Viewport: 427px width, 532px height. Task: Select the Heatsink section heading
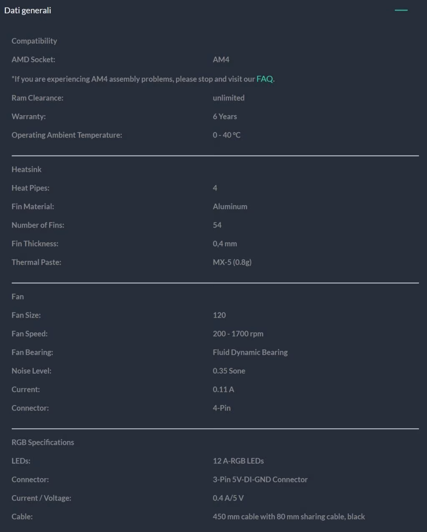click(27, 169)
